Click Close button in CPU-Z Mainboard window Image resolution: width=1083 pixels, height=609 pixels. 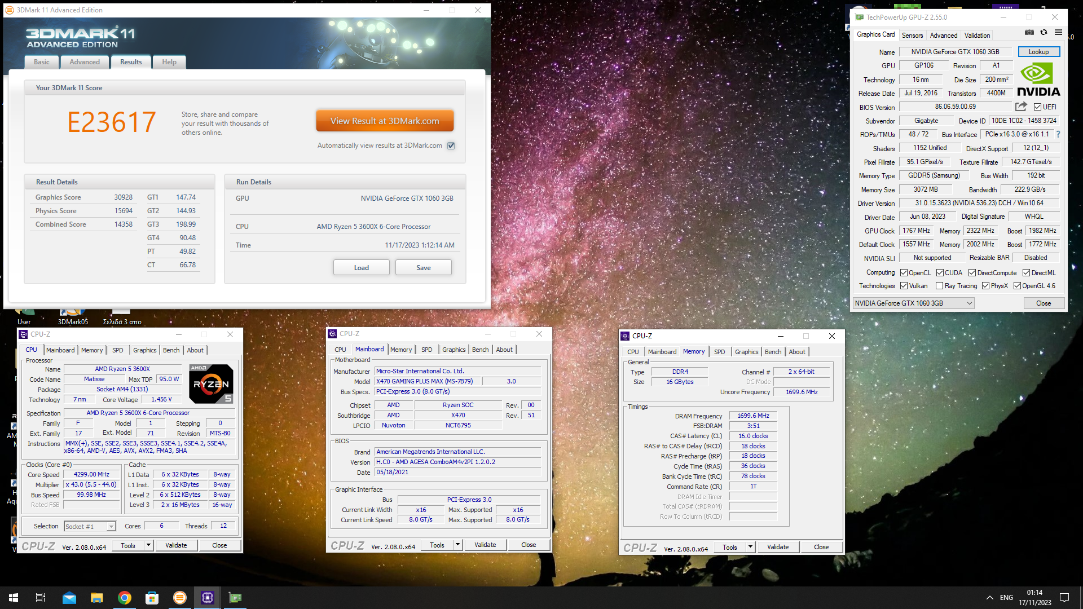tap(529, 545)
